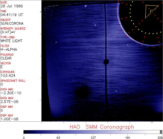Click the 127 tick label under the color bar
The height and width of the screenshot is (139, 163).
[x=93, y=137]
